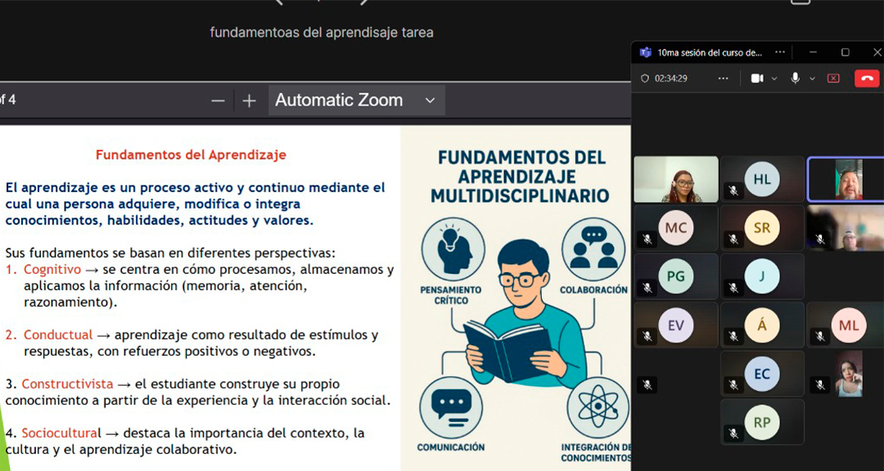This screenshot has height=471, width=884.
Task: Click the Á participant avatar
Action: click(762, 325)
